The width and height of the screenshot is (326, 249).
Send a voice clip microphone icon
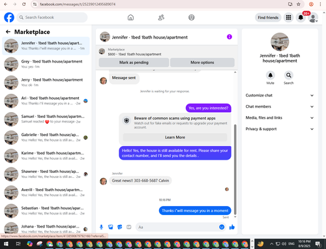click(x=101, y=227)
